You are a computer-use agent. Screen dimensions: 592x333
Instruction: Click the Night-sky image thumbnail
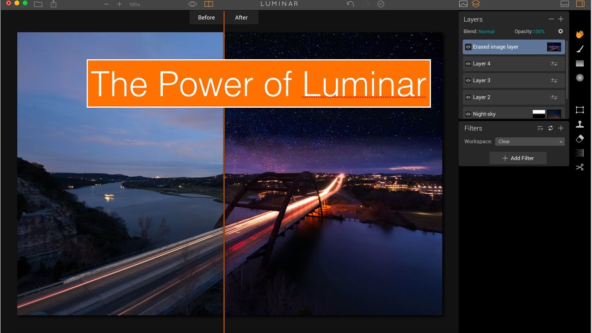[554, 114]
